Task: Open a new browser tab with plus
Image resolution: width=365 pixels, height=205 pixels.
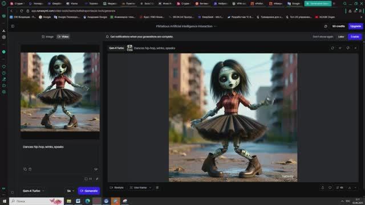Action: click(334, 3)
